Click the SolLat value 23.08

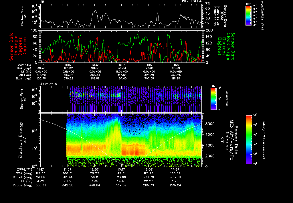pos(121,177)
